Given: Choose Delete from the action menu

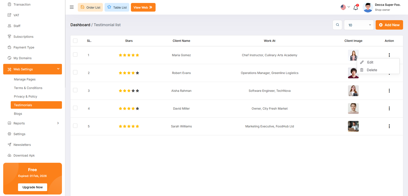Looking at the screenshot, I should [x=372, y=70].
